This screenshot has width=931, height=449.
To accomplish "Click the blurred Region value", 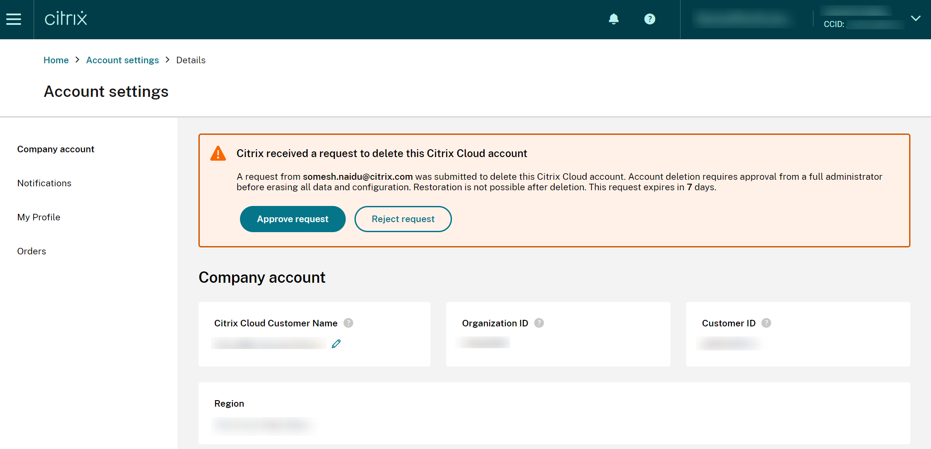I will pyautogui.click(x=262, y=425).
